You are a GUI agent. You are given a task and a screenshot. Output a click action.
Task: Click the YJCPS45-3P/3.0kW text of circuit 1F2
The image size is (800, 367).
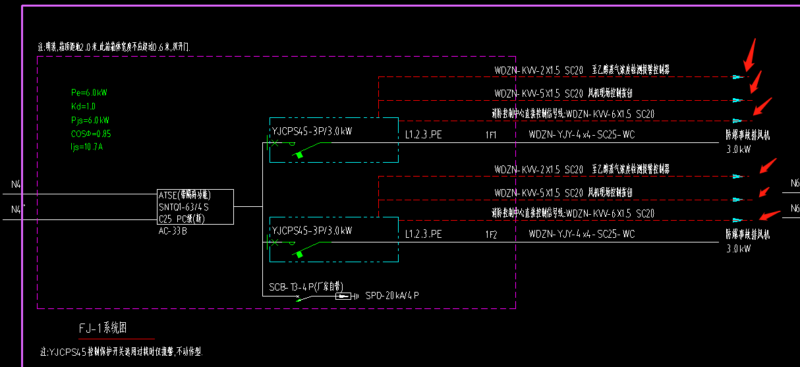click(x=312, y=231)
